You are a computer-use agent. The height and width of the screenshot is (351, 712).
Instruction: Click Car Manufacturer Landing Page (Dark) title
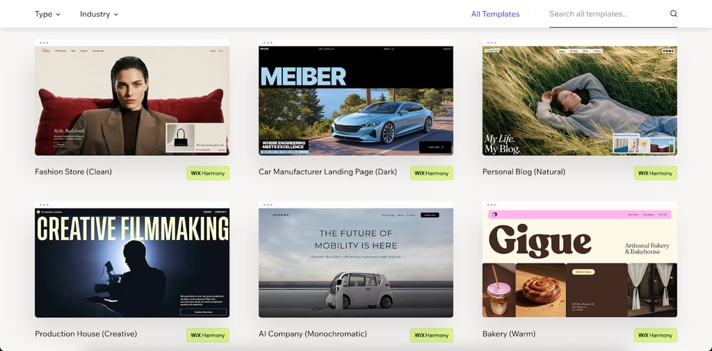point(328,172)
